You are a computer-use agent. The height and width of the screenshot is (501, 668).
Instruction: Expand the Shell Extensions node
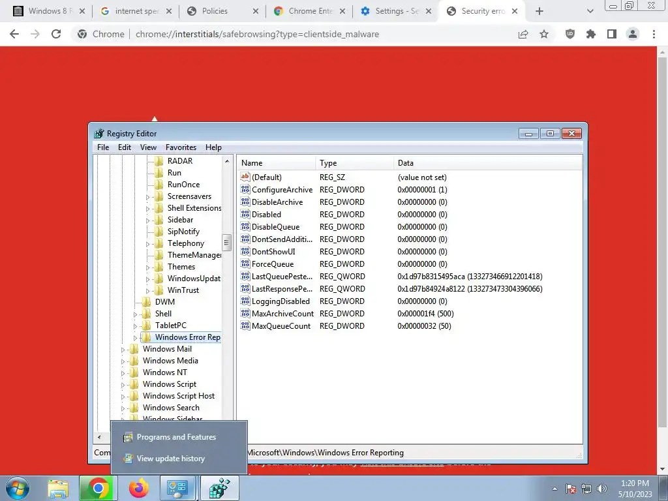pyautogui.click(x=148, y=209)
